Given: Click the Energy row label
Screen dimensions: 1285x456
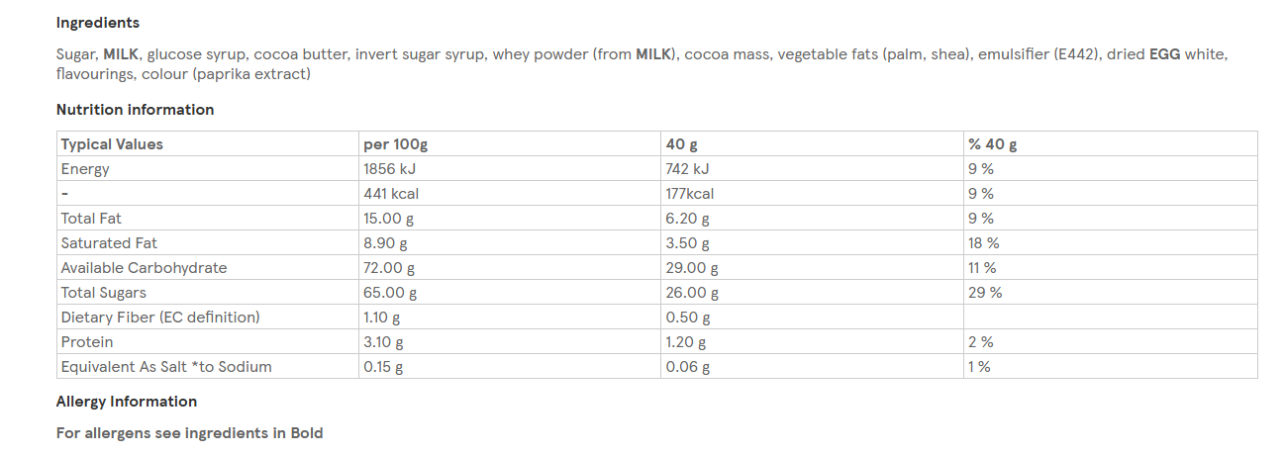Looking at the screenshot, I should (85, 169).
